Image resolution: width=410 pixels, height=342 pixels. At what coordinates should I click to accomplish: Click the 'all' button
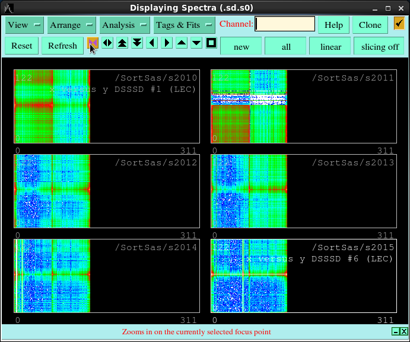point(286,46)
